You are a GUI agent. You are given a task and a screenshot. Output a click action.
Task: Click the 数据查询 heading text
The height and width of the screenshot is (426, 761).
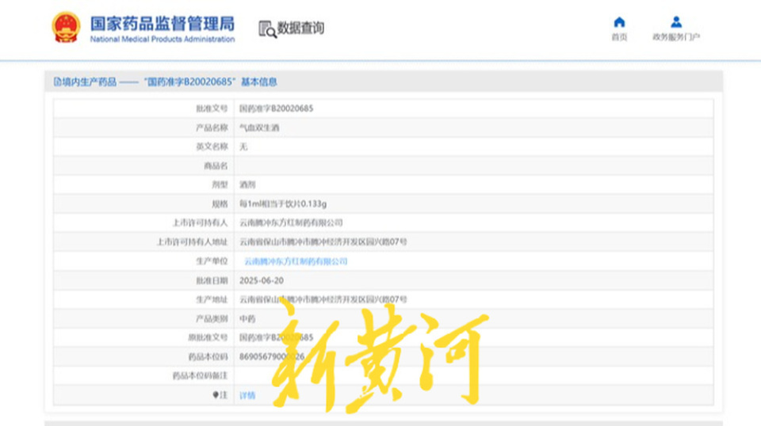300,28
